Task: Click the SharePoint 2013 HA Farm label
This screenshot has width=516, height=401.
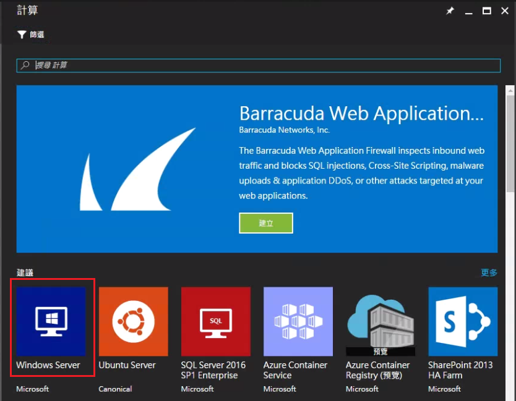Action: pos(460,370)
